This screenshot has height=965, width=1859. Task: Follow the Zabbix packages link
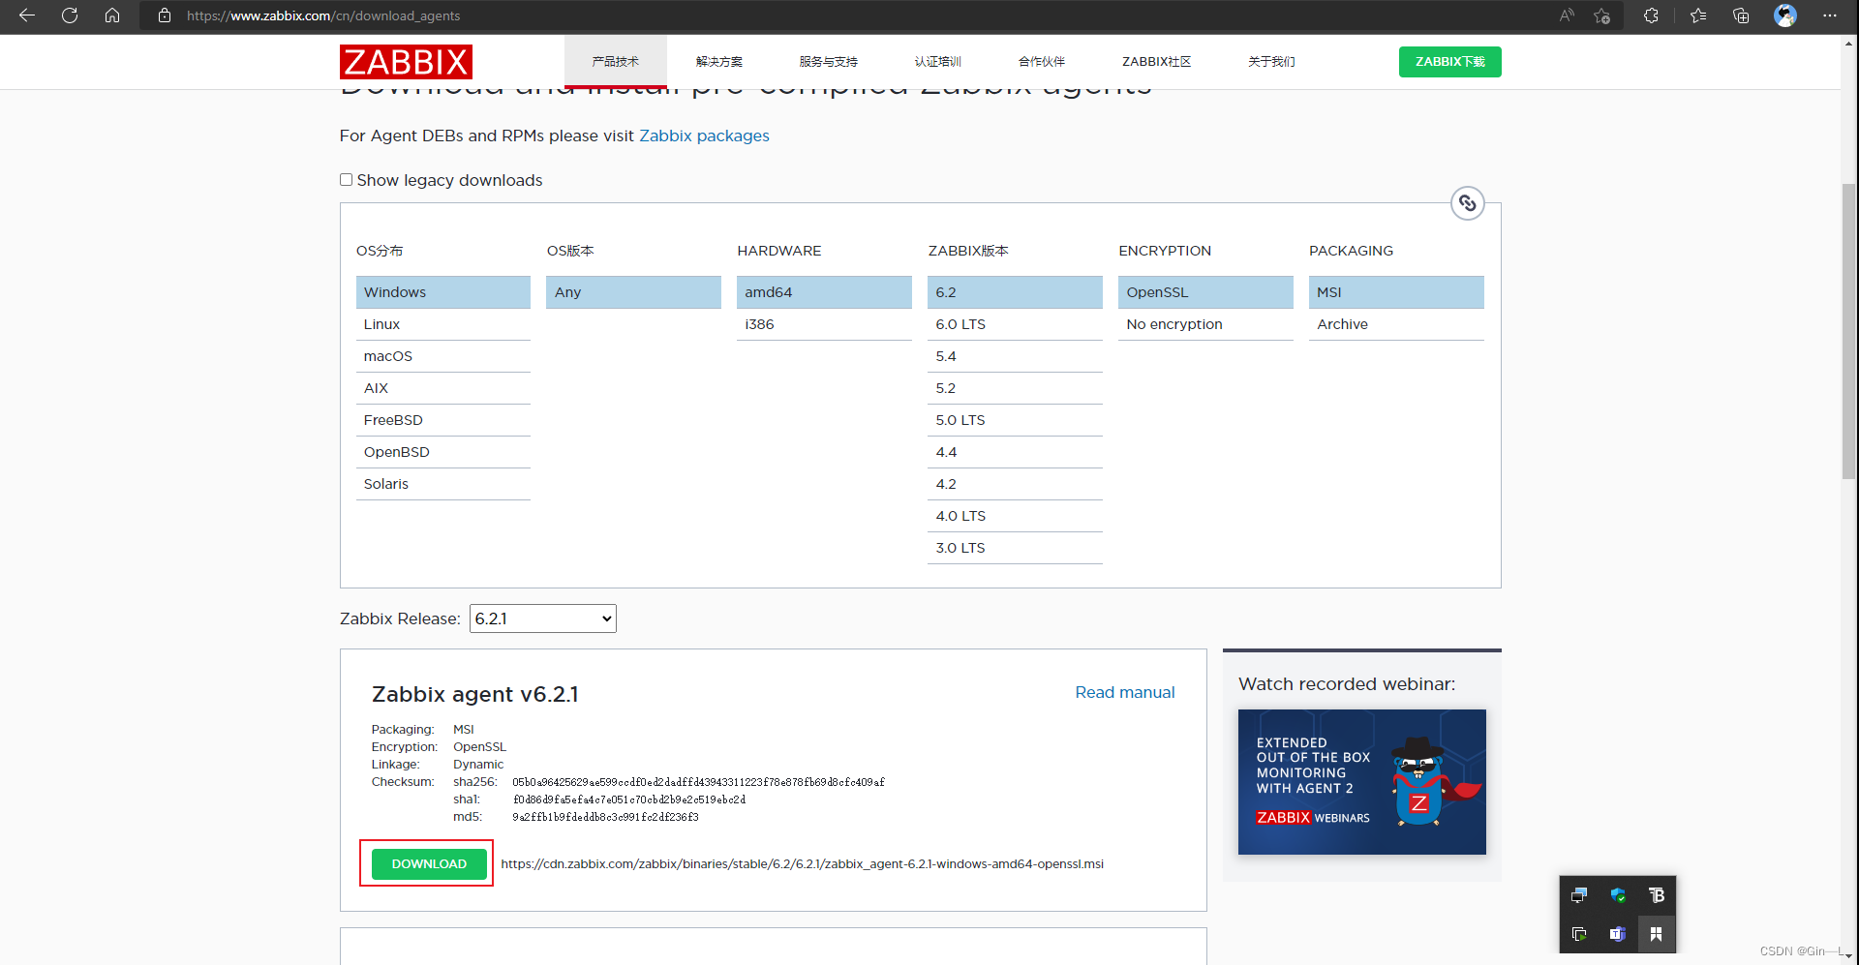pos(704,136)
